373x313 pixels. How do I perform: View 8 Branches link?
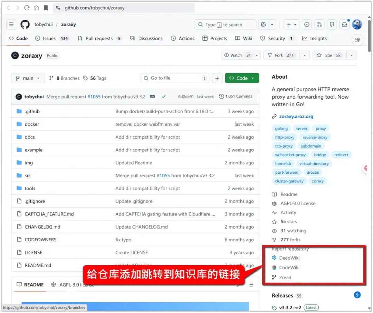[64, 78]
